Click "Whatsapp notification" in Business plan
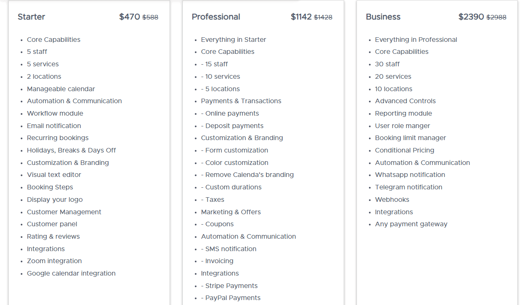 click(410, 175)
